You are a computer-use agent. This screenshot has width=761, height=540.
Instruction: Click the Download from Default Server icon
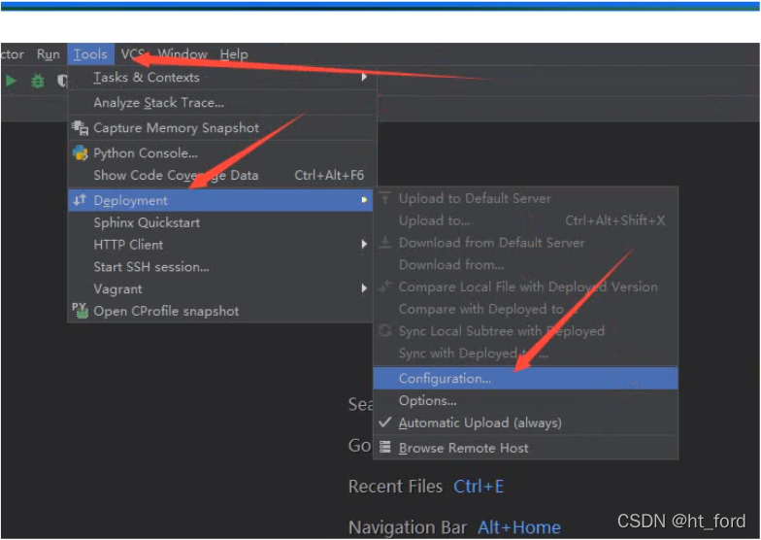pyautogui.click(x=384, y=243)
